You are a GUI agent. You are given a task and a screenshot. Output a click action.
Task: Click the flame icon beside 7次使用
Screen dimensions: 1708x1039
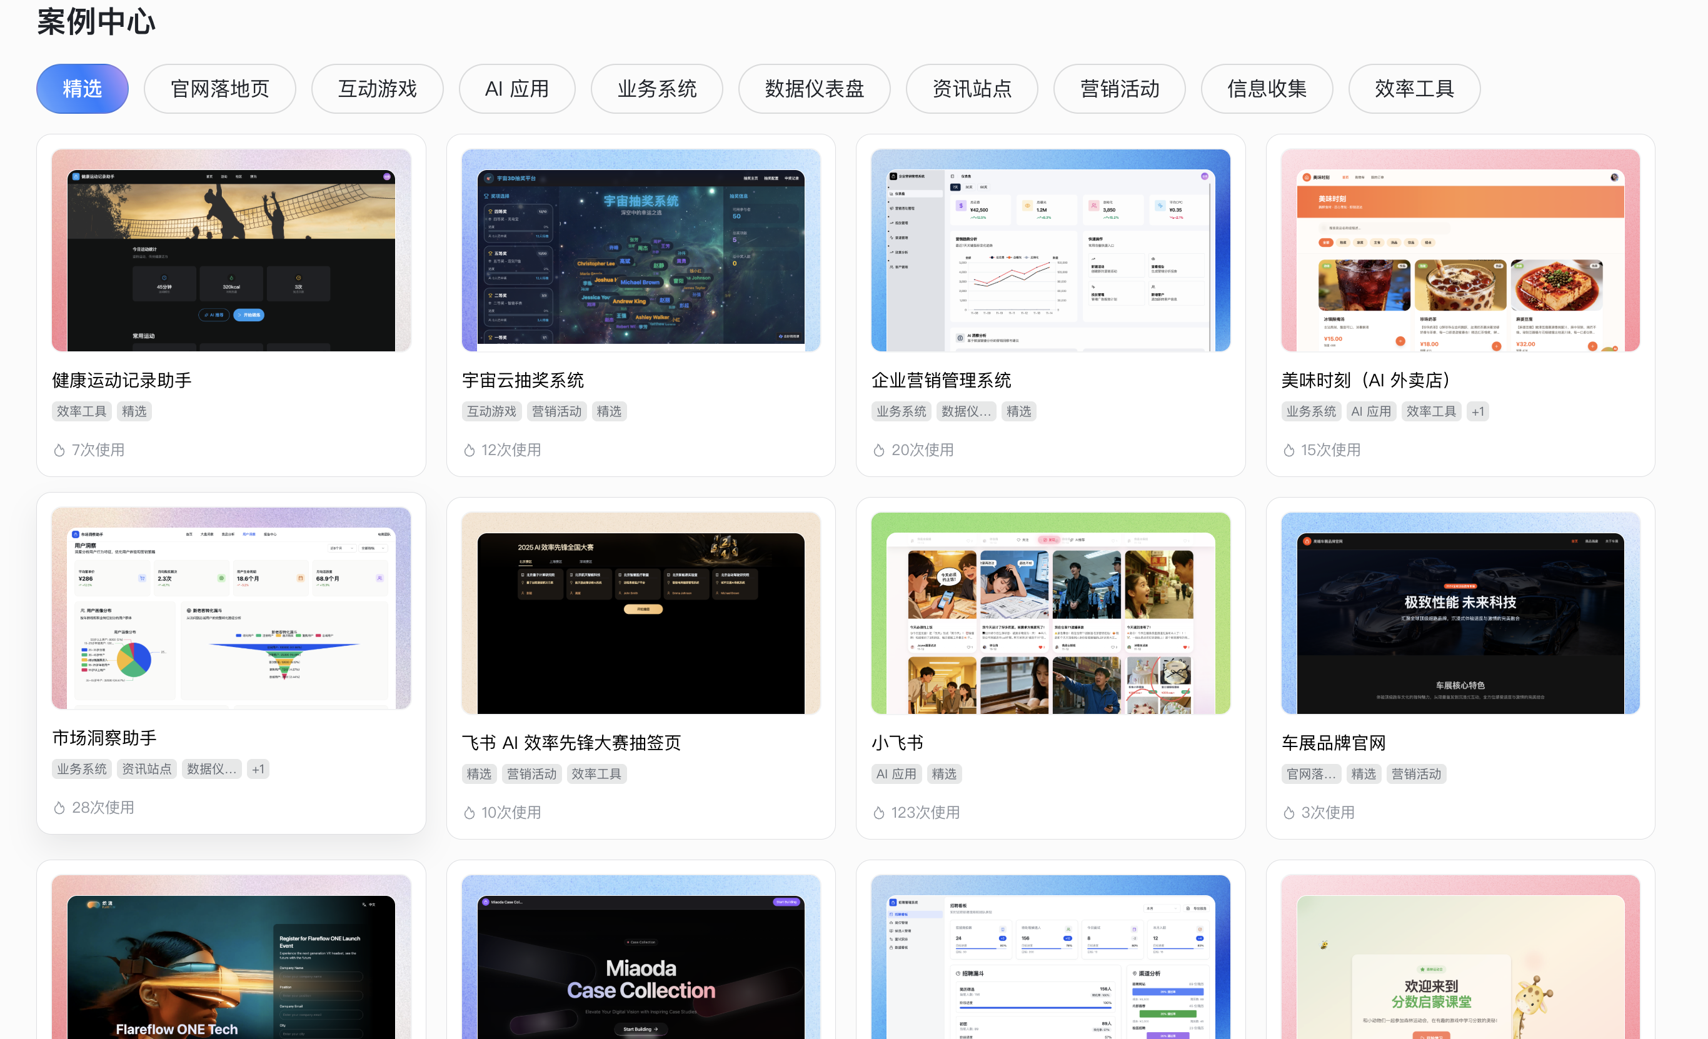(x=59, y=451)
